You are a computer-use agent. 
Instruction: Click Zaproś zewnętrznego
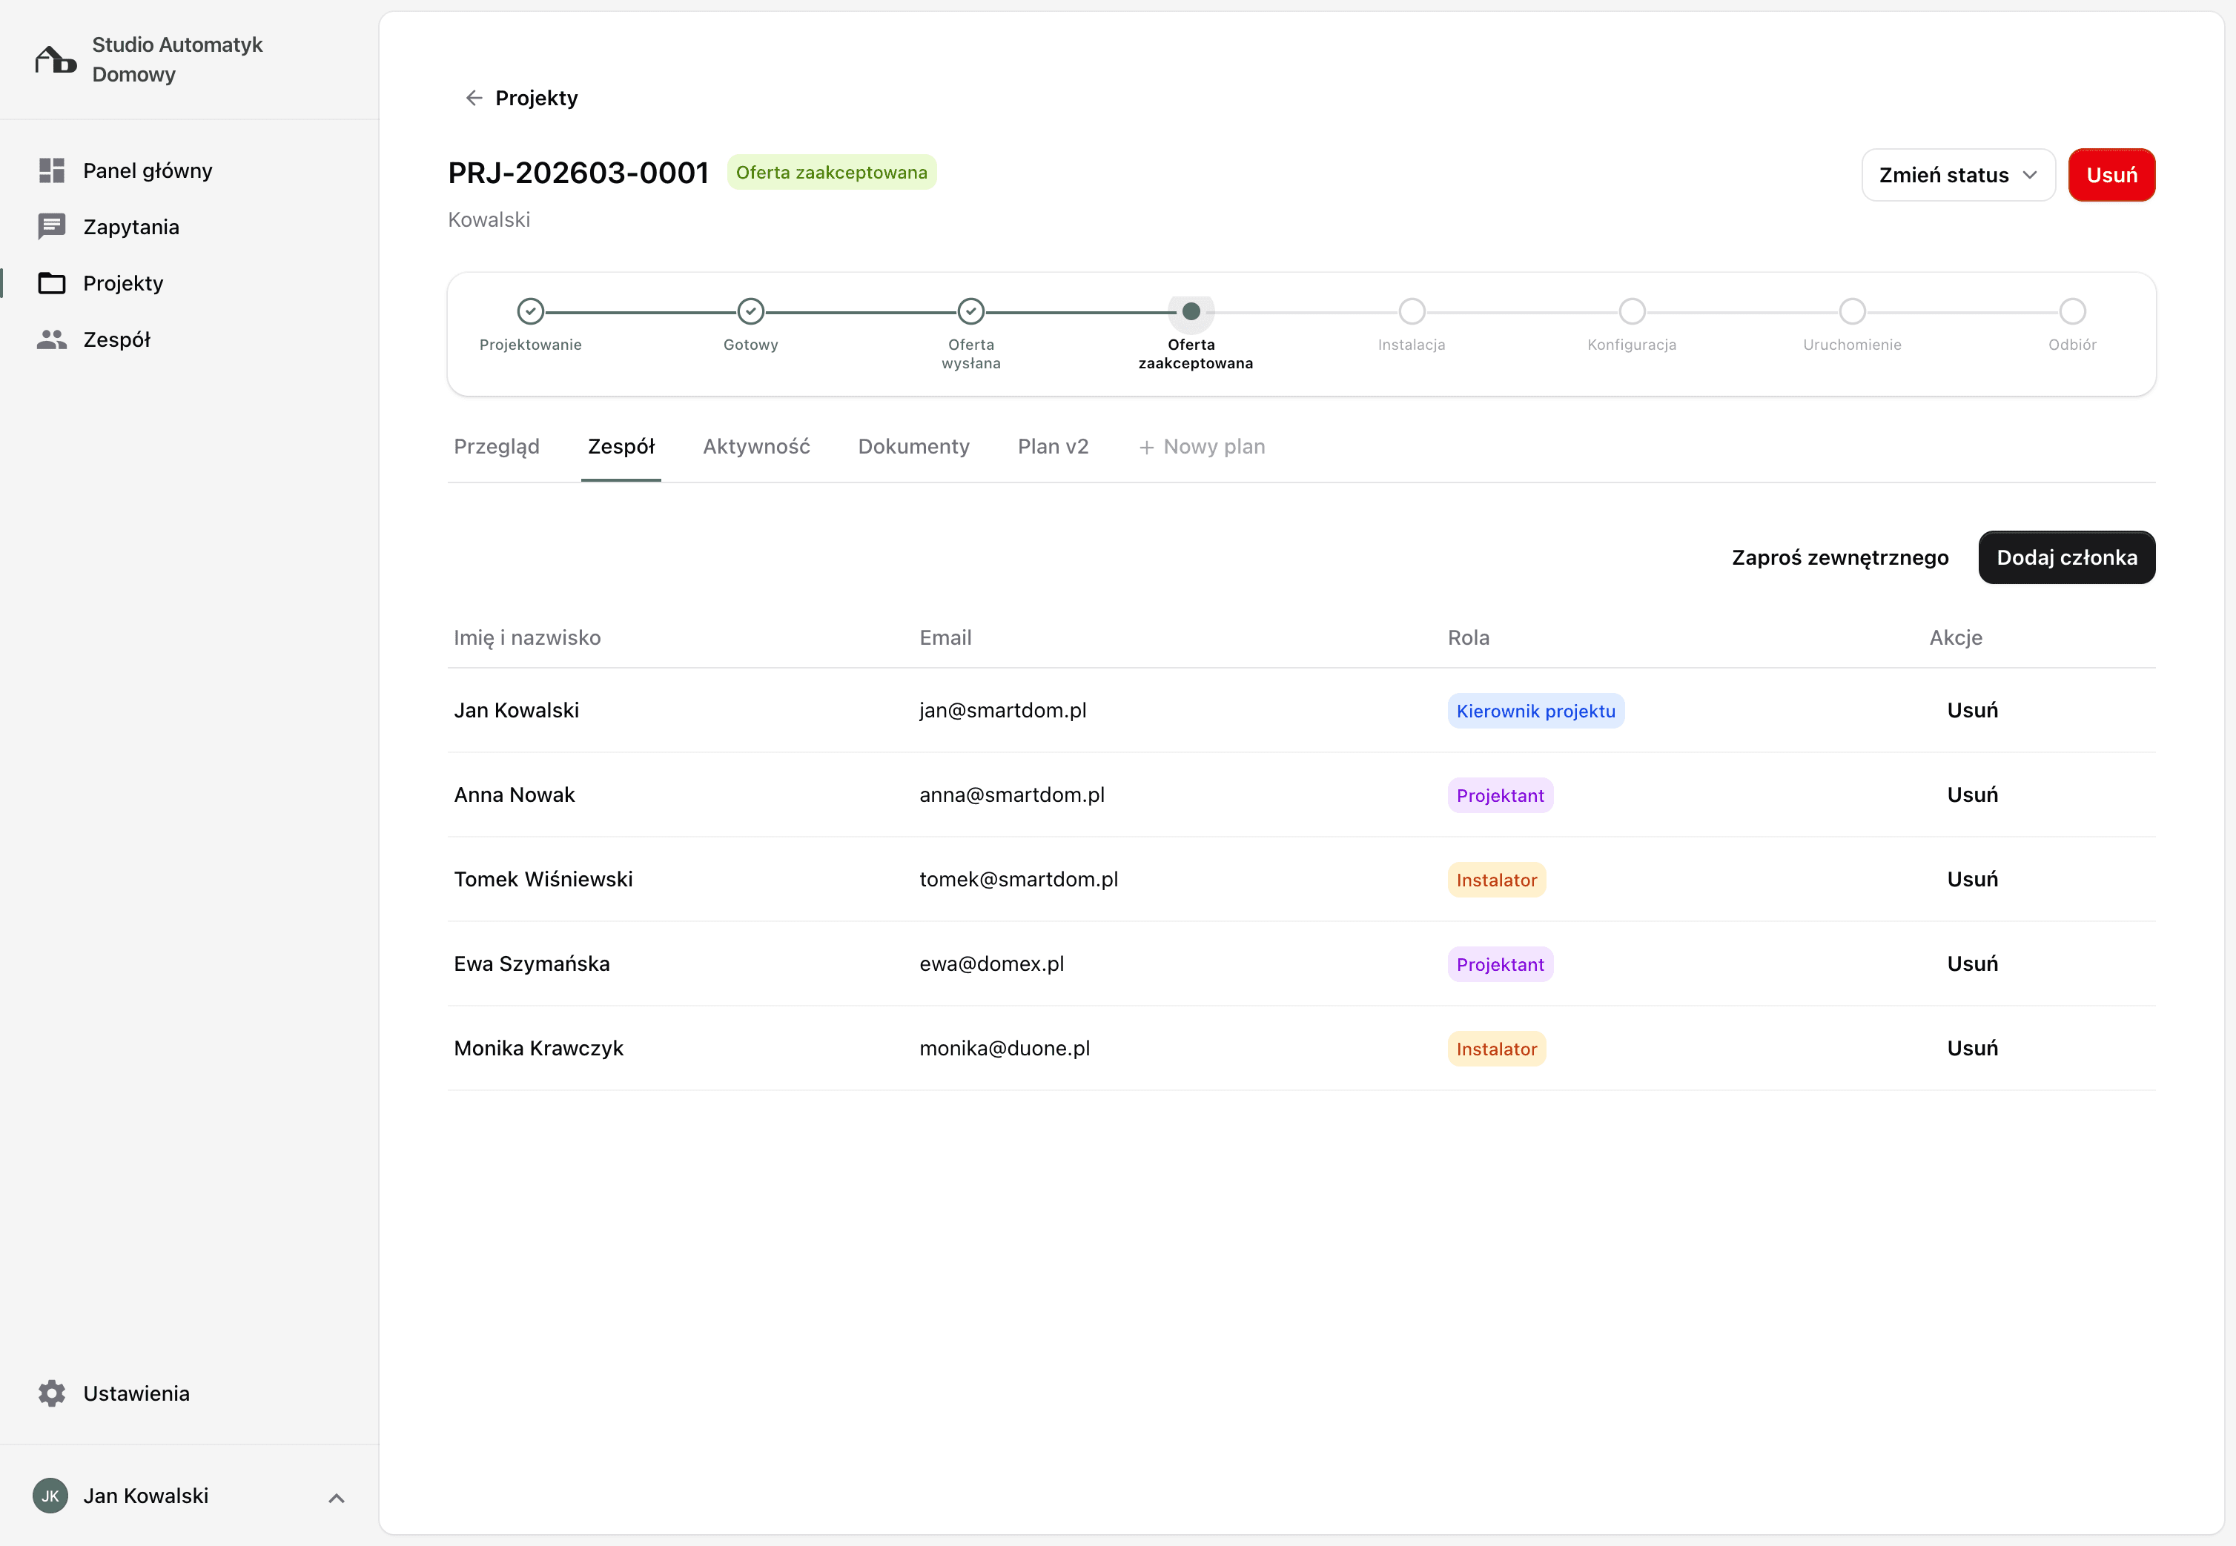(x=1839, y=558)
